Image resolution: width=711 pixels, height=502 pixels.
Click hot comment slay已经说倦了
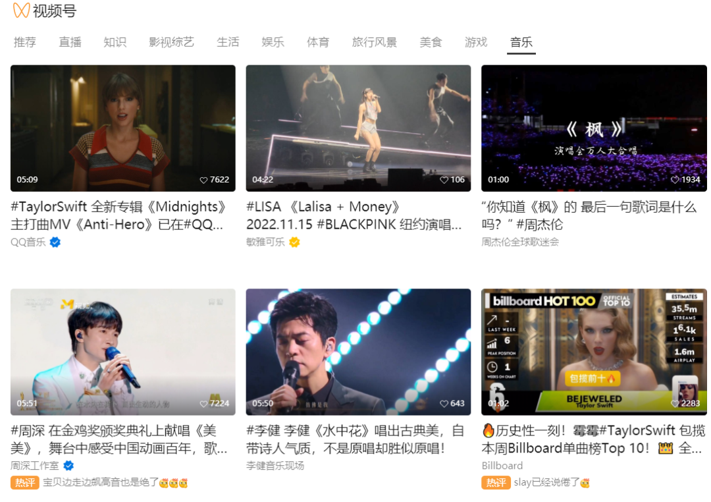(x=552, y=483)
